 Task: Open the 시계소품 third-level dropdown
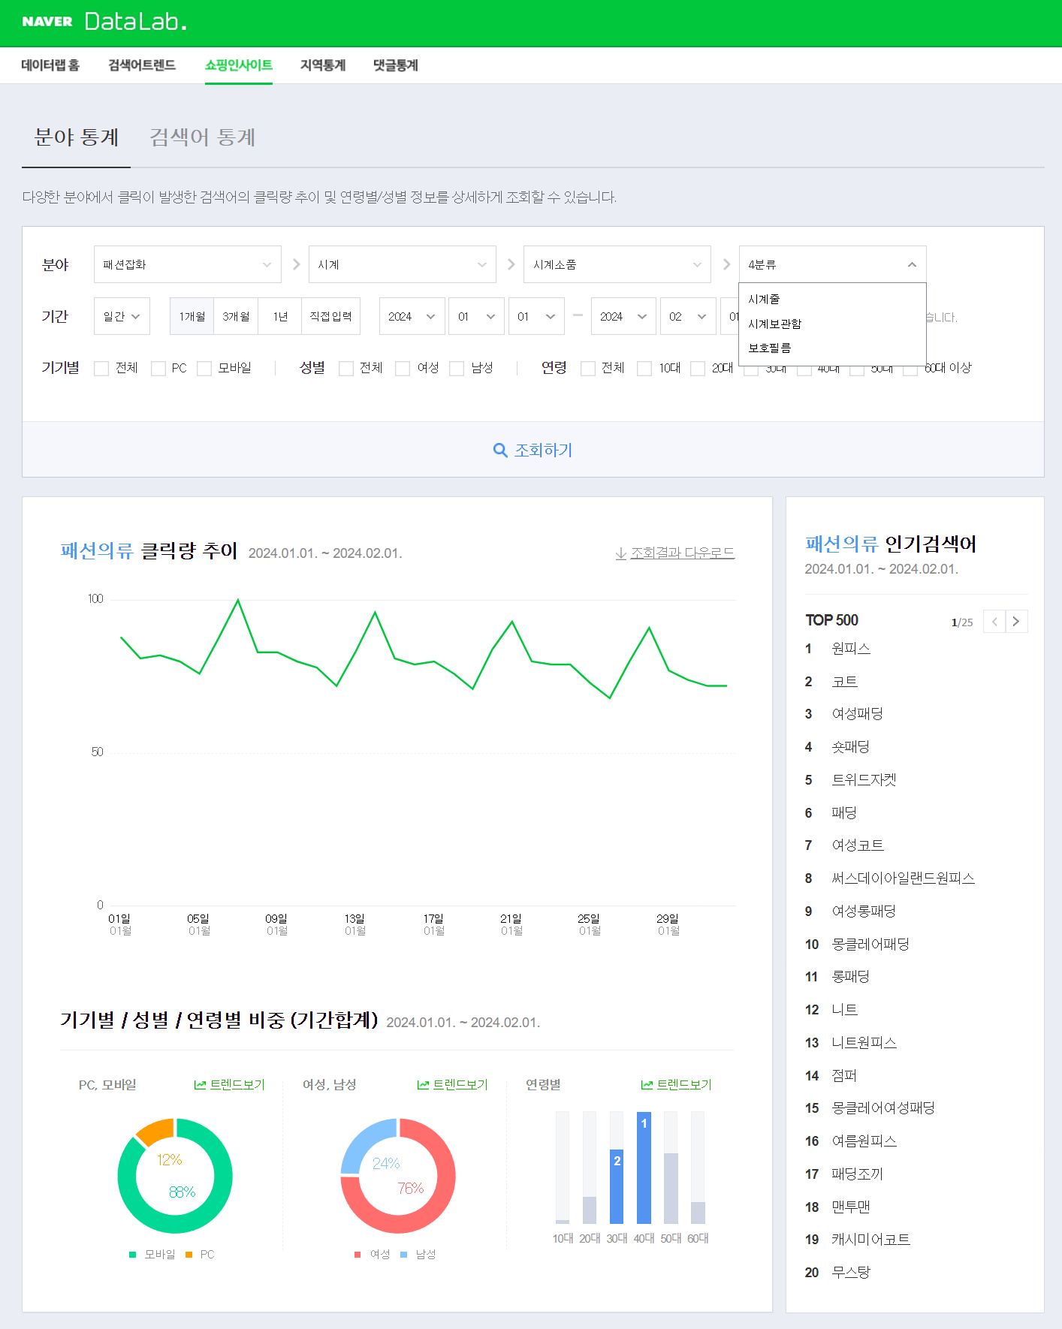coord(617,264)
